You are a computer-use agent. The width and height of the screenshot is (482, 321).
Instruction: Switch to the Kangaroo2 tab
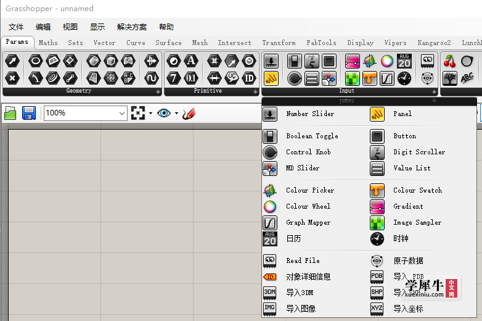pos(434,43)
